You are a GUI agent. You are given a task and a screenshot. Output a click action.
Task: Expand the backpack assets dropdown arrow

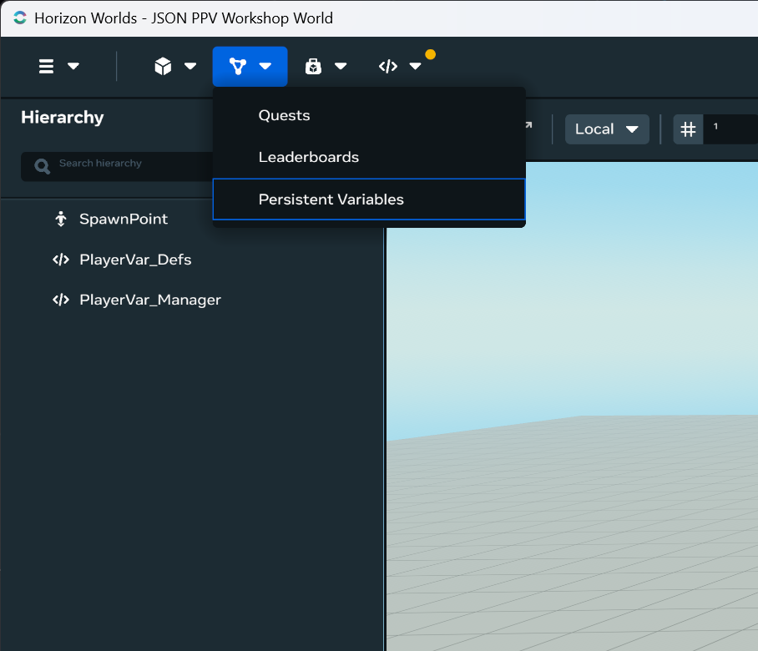click(341, 66)
